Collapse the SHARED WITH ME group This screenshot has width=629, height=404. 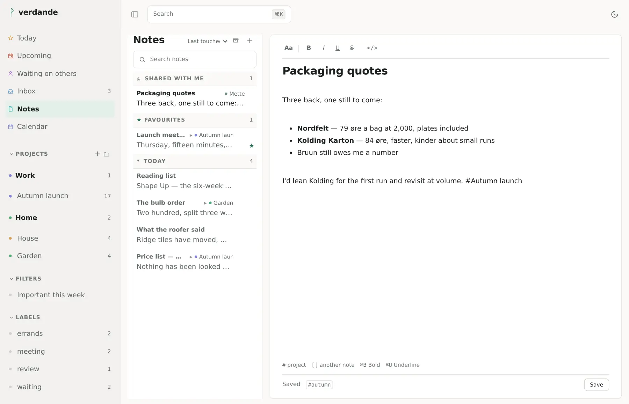[195, 79]
